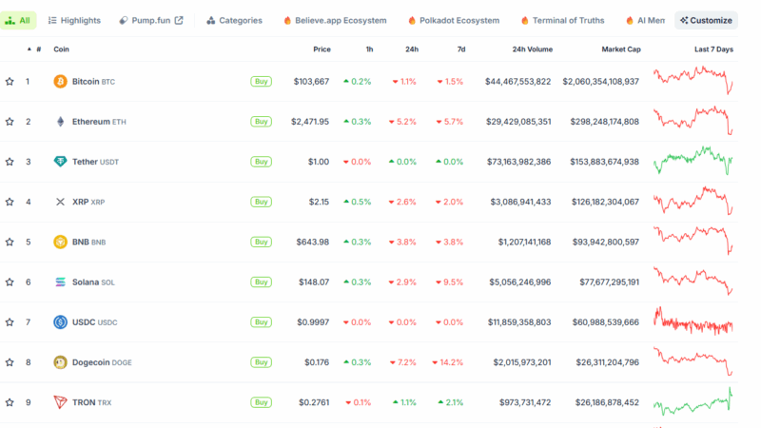Toggle the star next to XRP
Viewport: 761px width, 428px height.
[10, 202]
